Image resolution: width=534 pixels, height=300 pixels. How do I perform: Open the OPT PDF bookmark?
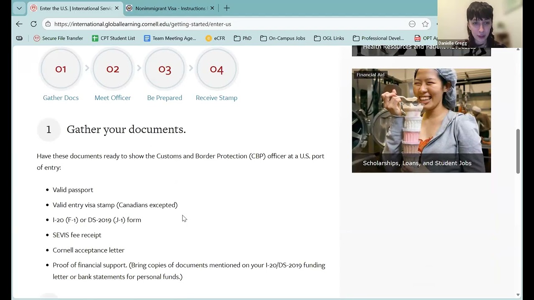[426, 38]
